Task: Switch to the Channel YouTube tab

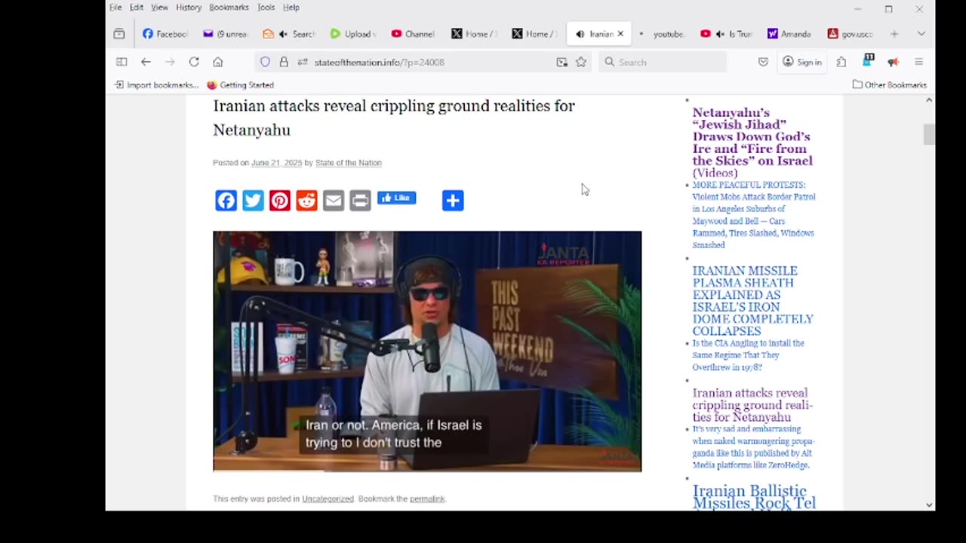Action: 414,34
